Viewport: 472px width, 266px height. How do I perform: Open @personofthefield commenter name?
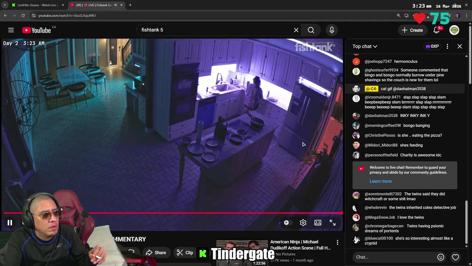381,155
